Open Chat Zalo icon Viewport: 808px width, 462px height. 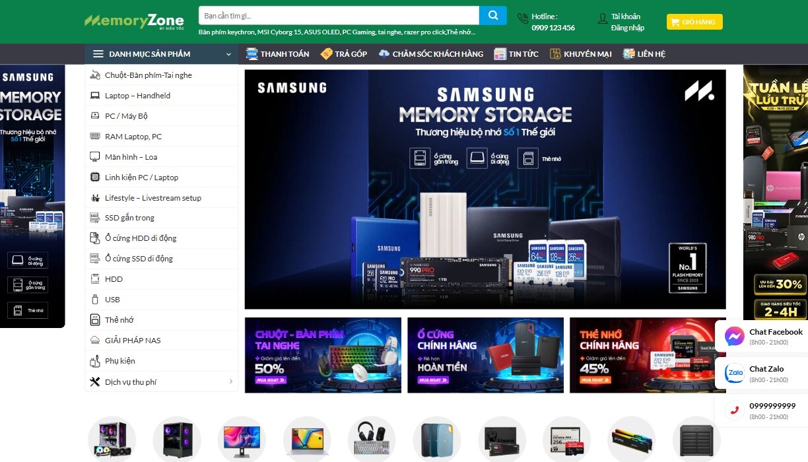tap(734, 374)
